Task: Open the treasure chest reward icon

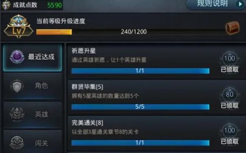Action: pos(233,28)
